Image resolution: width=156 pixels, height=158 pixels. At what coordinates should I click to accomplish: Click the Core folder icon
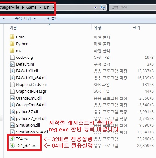12,37
